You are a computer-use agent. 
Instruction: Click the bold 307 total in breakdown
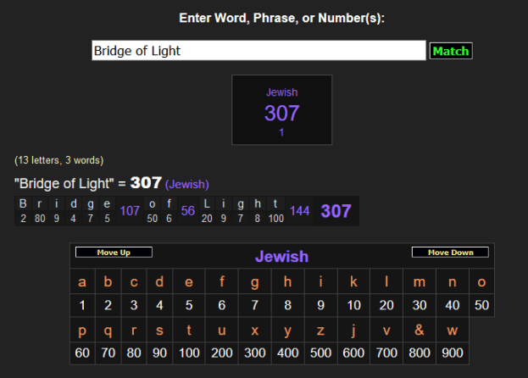pyautogui.click(x=336, y=211)
